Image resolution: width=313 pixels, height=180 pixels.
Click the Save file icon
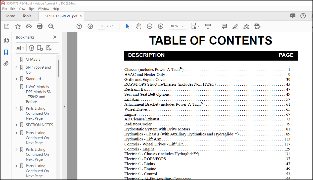click(x=7, y=26)
